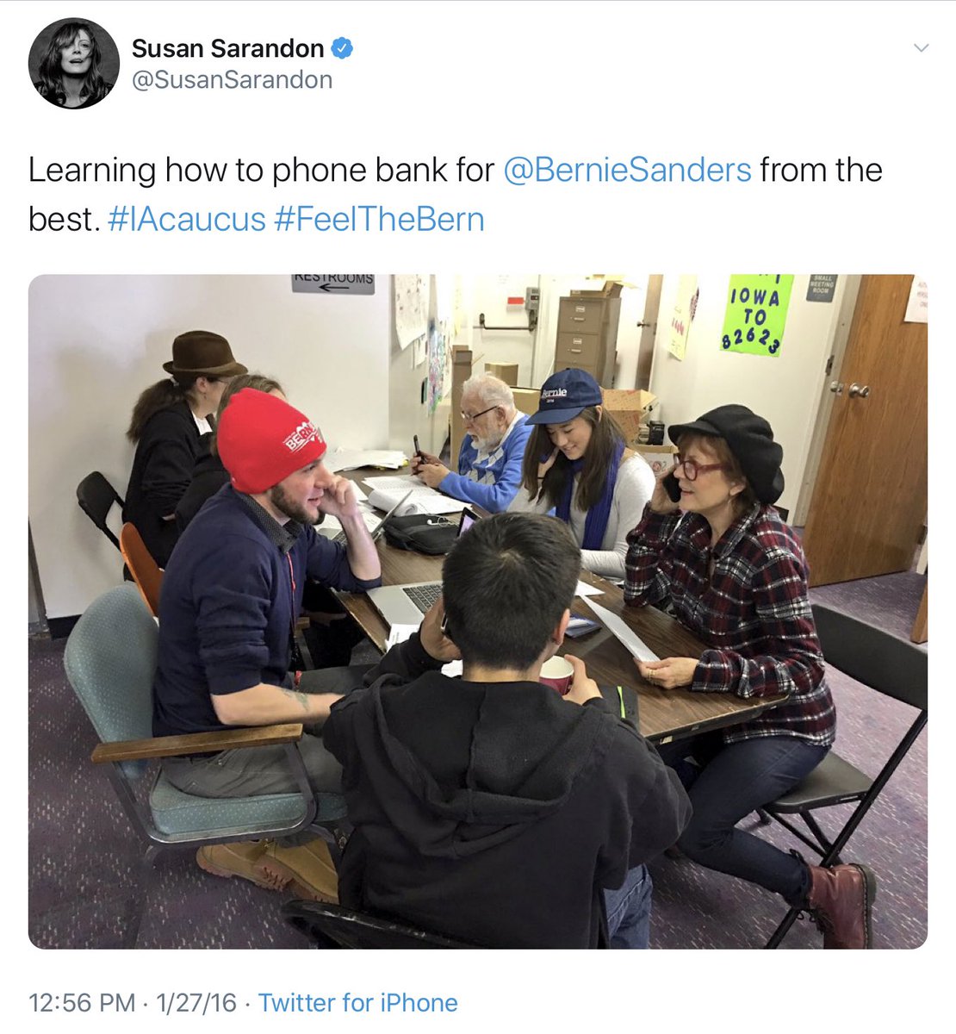Click the 1/27/16 date

196,1003
